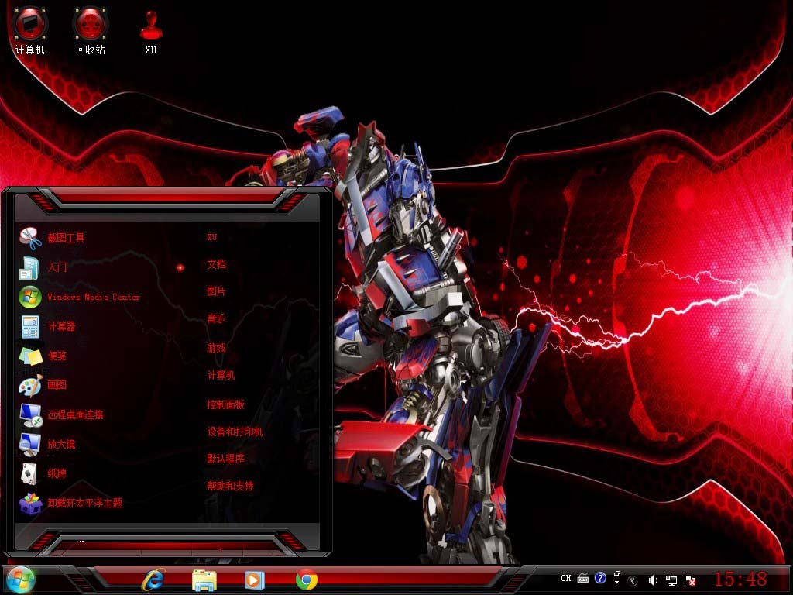
Task: Click the volume speaker tray icon
Action: (x=653, y=580)
